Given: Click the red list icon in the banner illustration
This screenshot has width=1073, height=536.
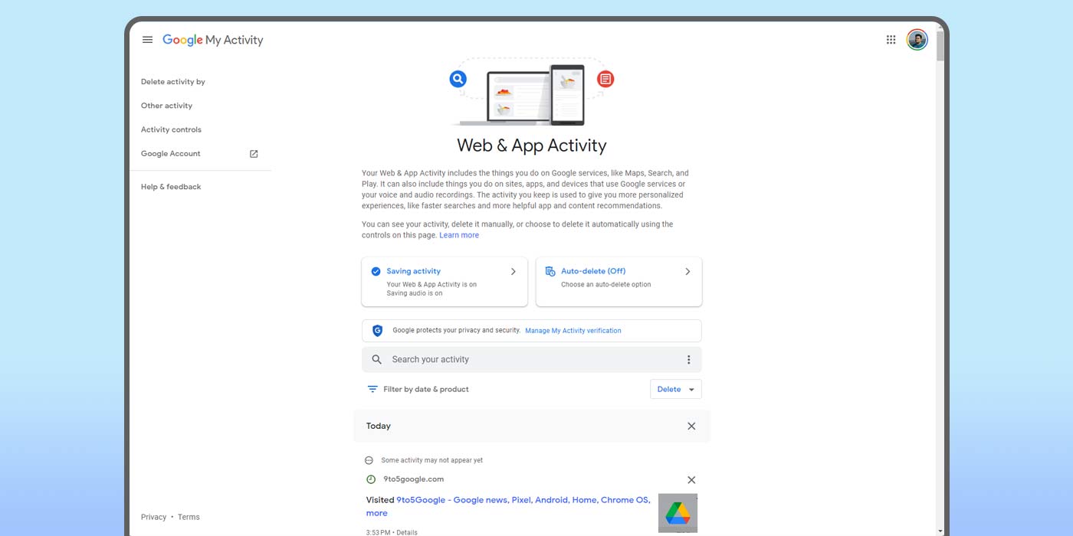Looking at the screenshot, I should pos(605,78).
